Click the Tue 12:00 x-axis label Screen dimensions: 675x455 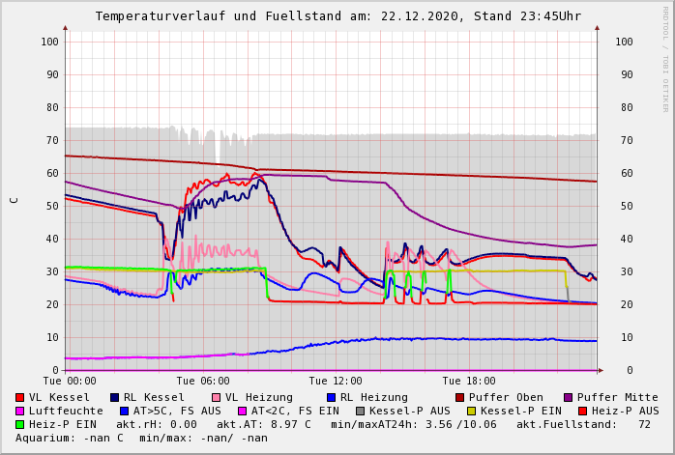[x=336, y=382]
